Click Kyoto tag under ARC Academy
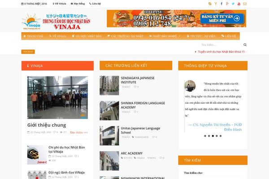This screenshot has height=179, width=269. 126,158
